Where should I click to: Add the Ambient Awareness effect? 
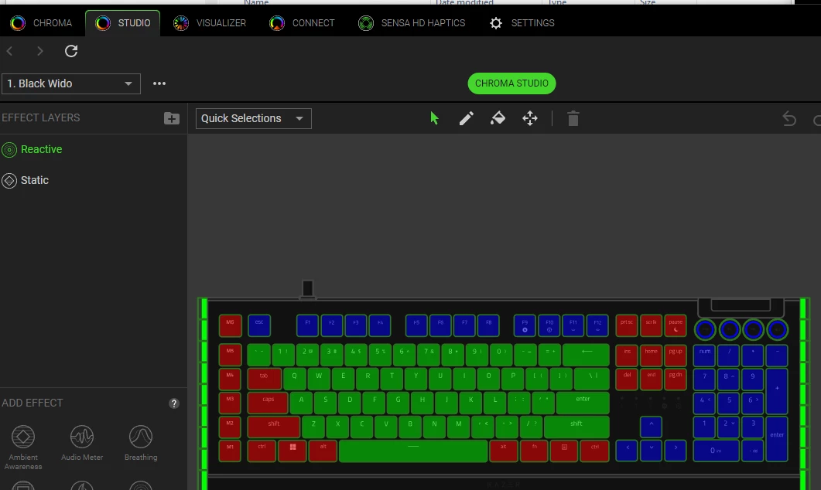click(23, 447)
